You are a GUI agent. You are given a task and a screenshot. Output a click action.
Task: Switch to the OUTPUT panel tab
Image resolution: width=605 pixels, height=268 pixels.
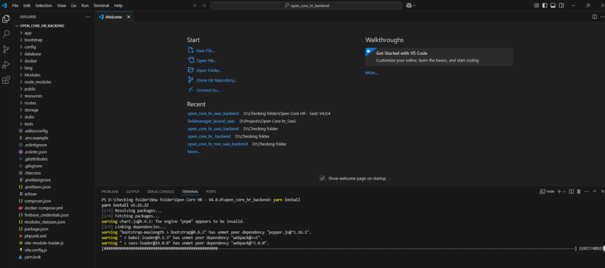133,192
